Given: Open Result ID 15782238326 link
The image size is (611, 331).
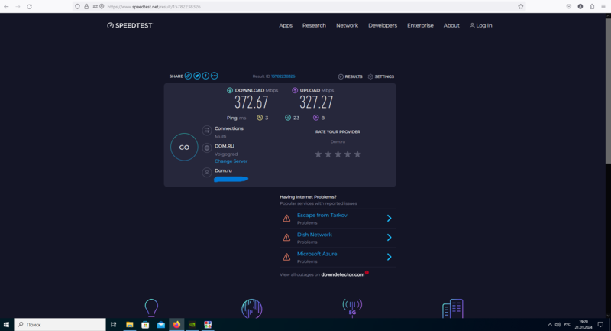Looking at the screenshot, I should [x=283, y=76].
